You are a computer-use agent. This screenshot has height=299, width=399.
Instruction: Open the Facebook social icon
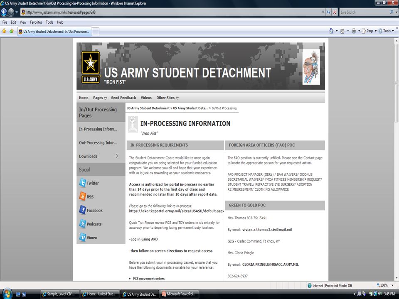[x=82, y=210]
